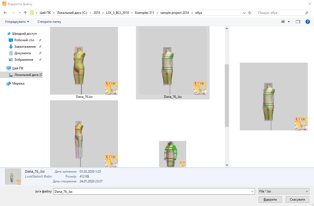Select Мережа in navigation pane
This screenshot has height=206, width=314.
point(18,83)
